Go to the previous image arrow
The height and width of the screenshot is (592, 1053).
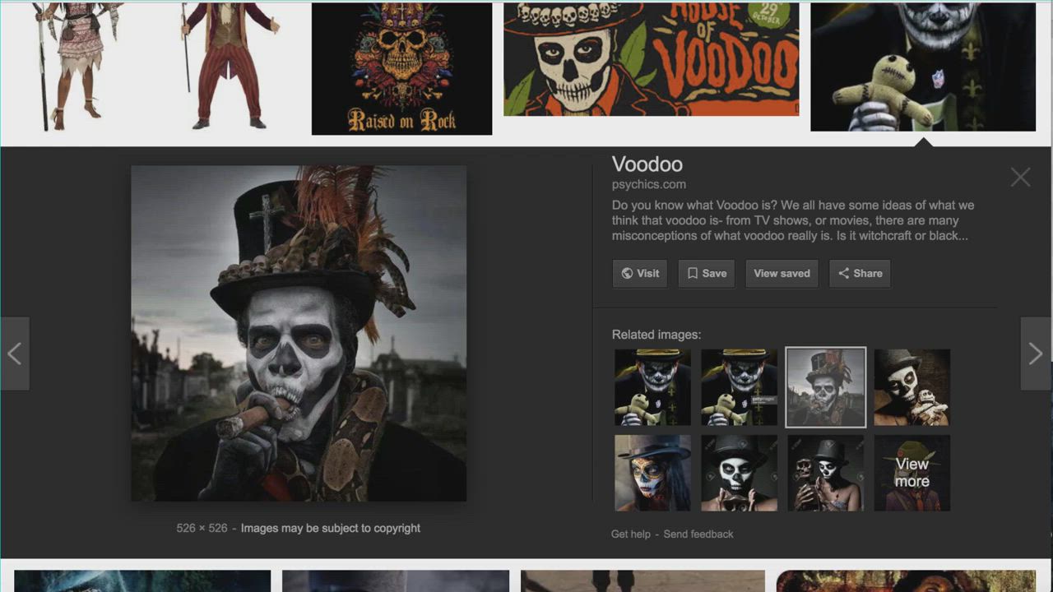15,354
